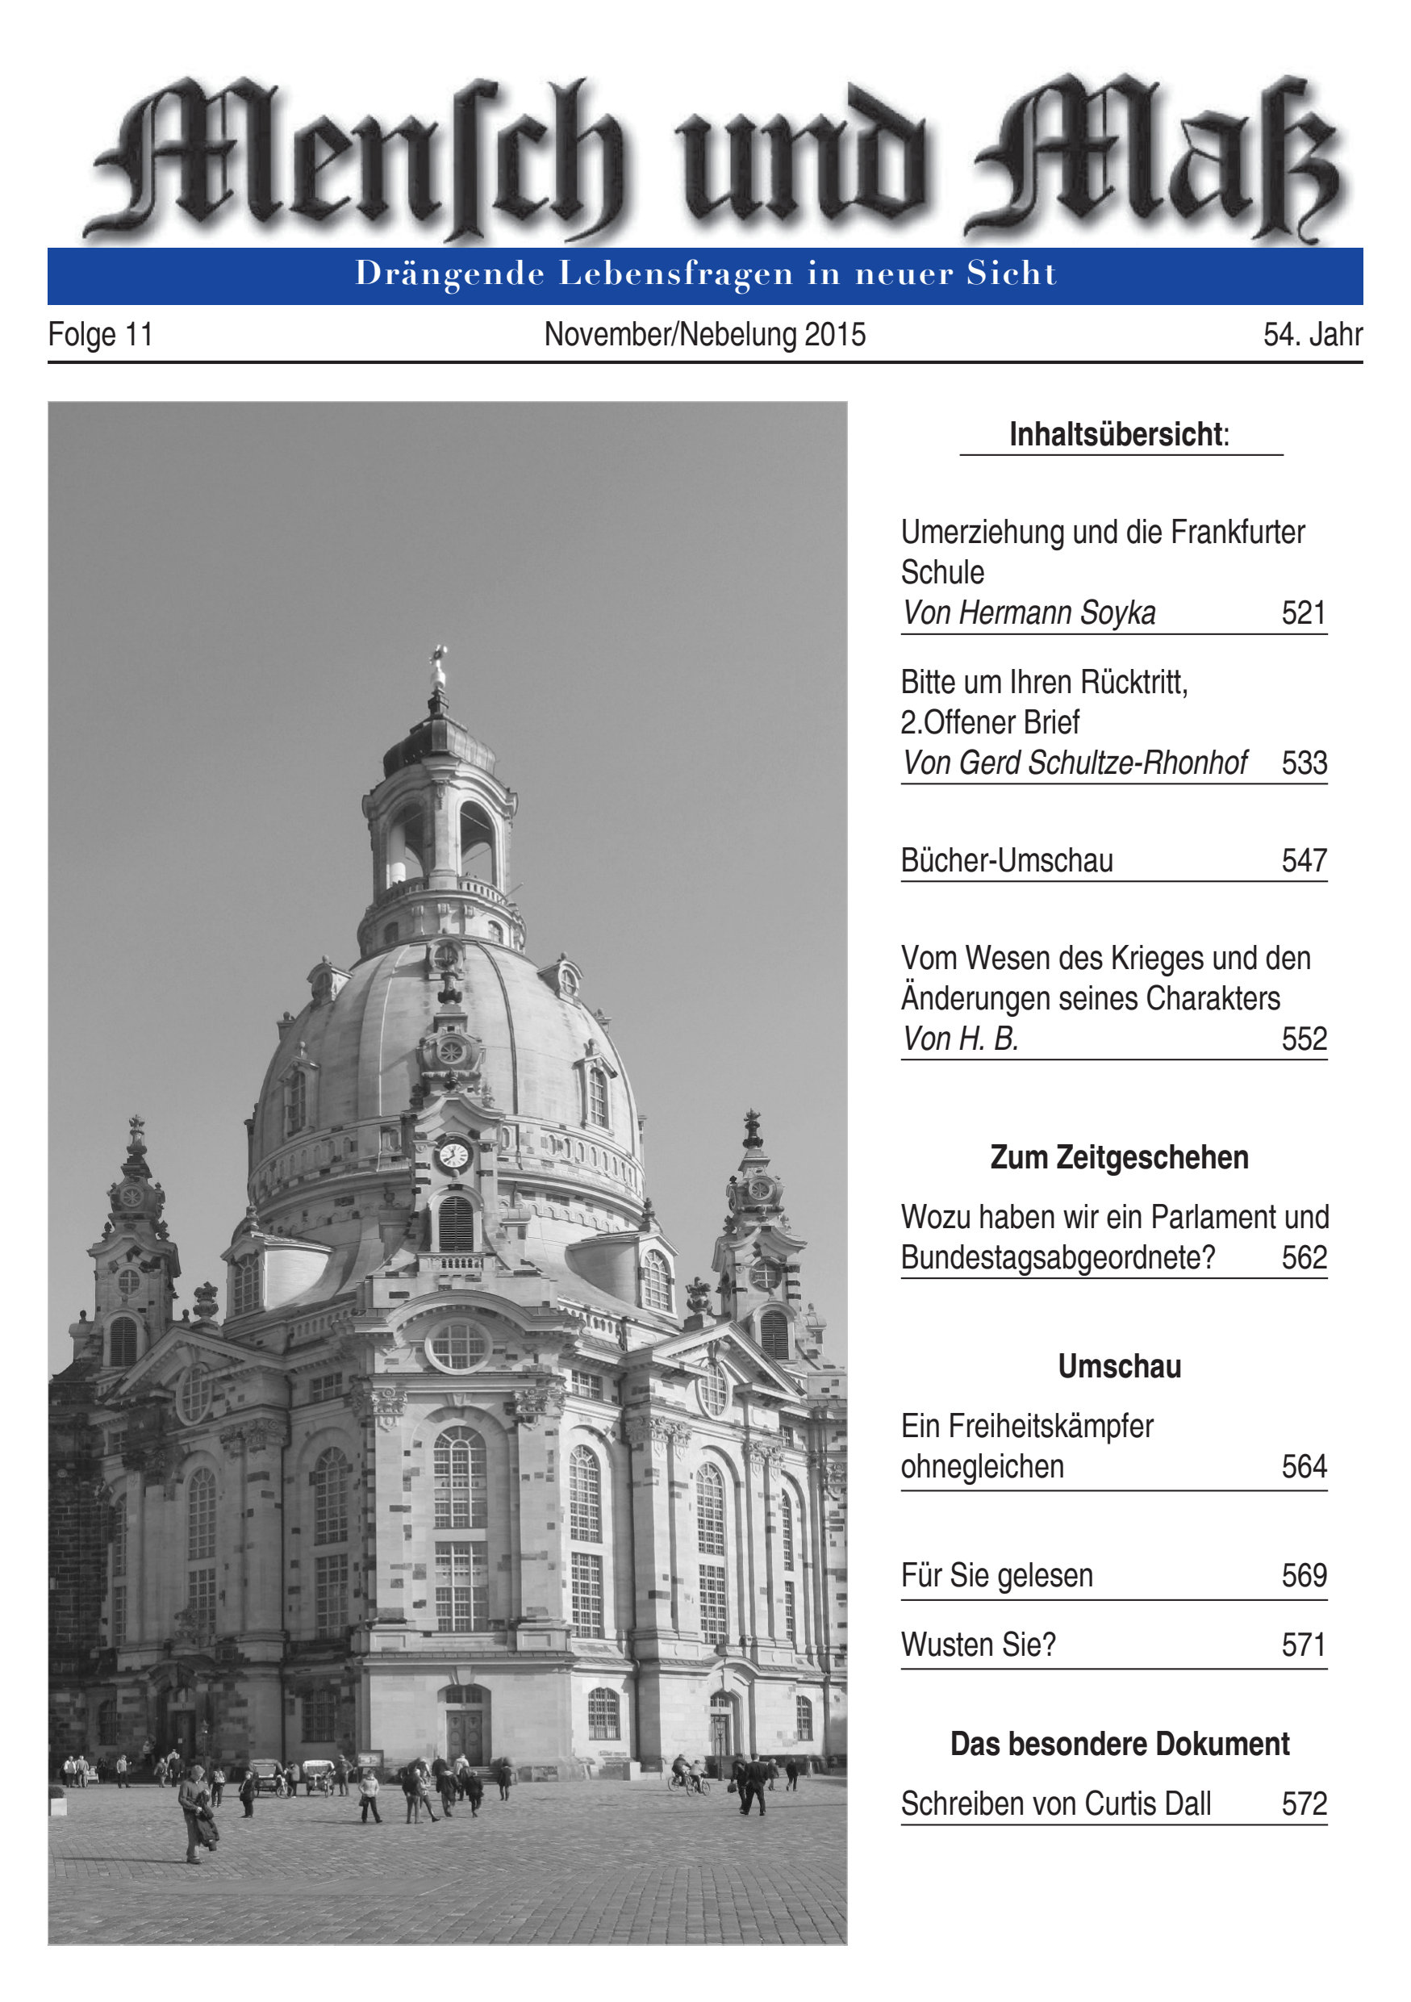Click the 'Inhaltsübersicht' heading
This screenshot has height=2002, width=1411.
(1119, 434)
